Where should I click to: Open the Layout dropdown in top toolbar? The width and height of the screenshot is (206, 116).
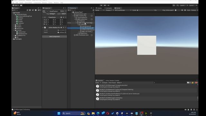pos(193,5)
